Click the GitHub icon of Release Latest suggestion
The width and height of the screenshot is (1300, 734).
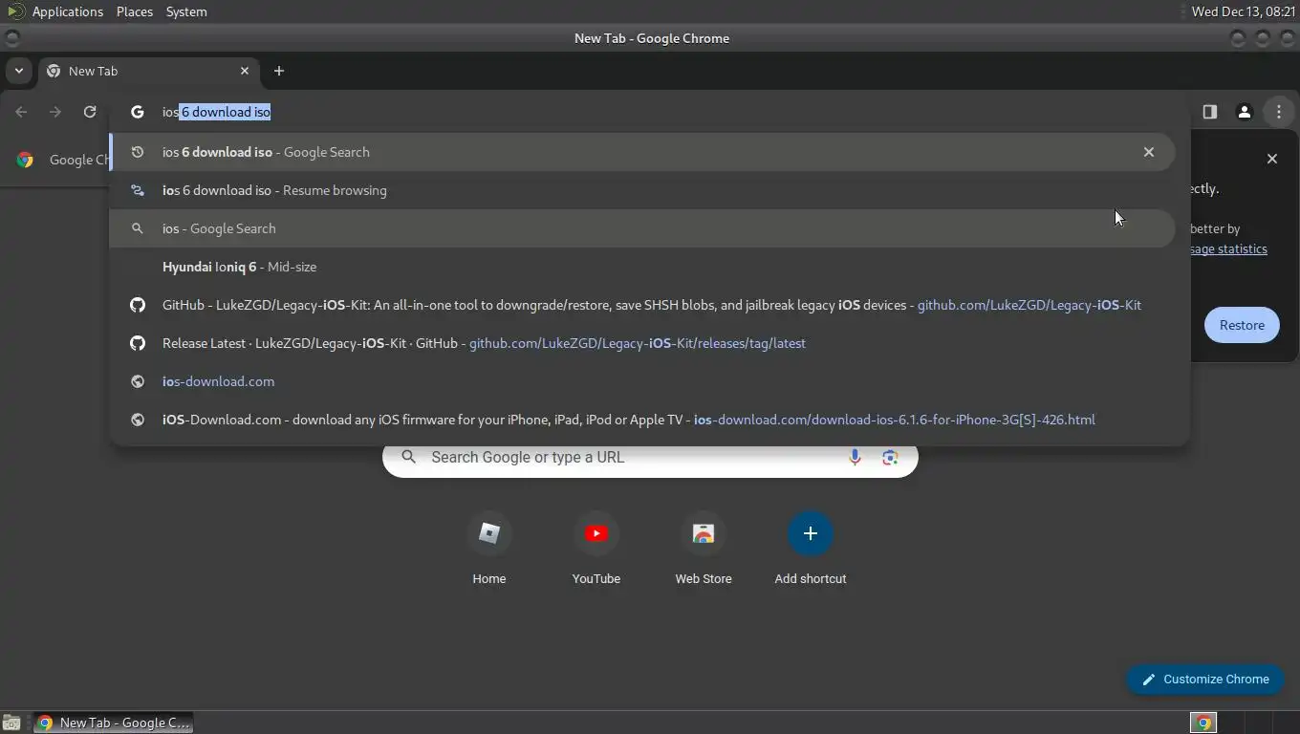point(138,343)
